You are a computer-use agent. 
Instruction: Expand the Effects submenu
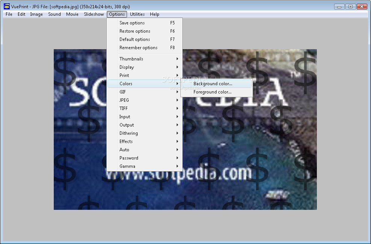click(145, 142)
